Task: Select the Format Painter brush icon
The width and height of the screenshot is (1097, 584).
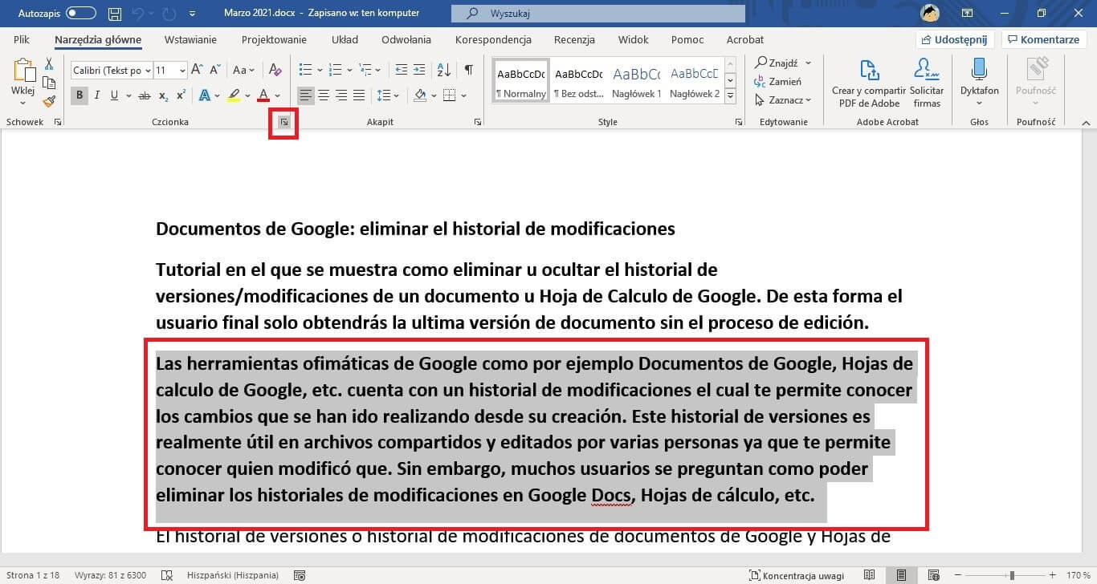Action: (49, 101)
